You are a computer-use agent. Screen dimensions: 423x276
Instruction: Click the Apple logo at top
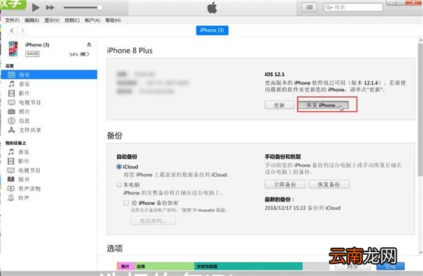[x=212, y=8]
